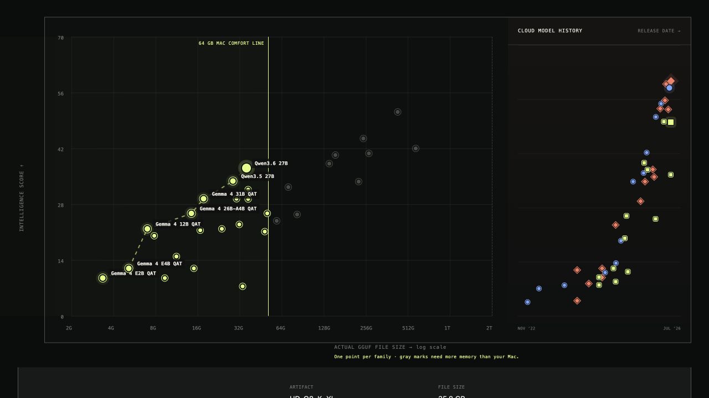Click the 'One point per family' note
The image size is (709, 398).
427,357
